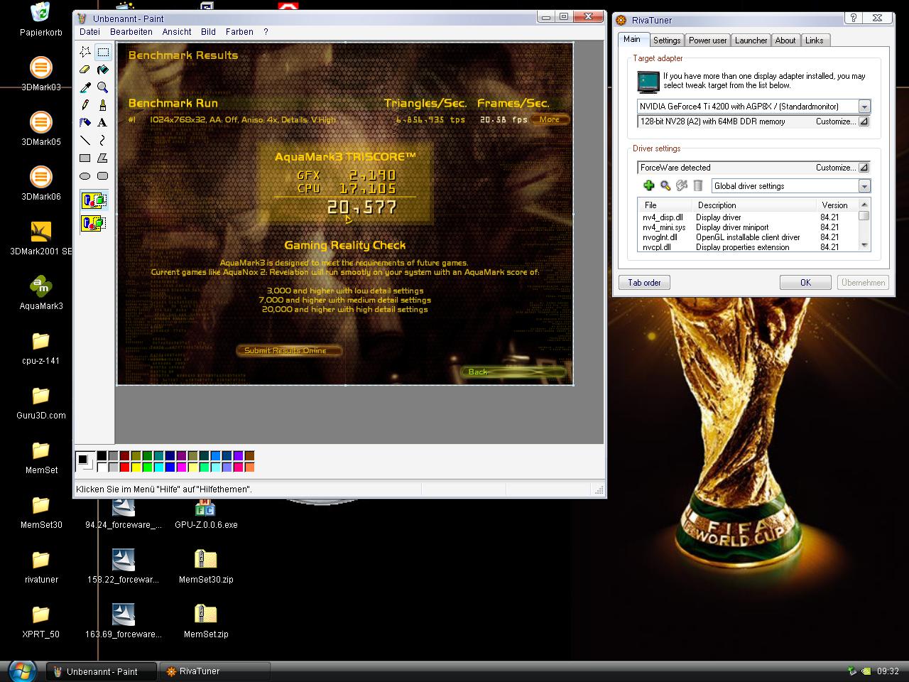Pick the yellow color swatch in Paint palette
Screen dimensions: 909x682
(136, 467)
